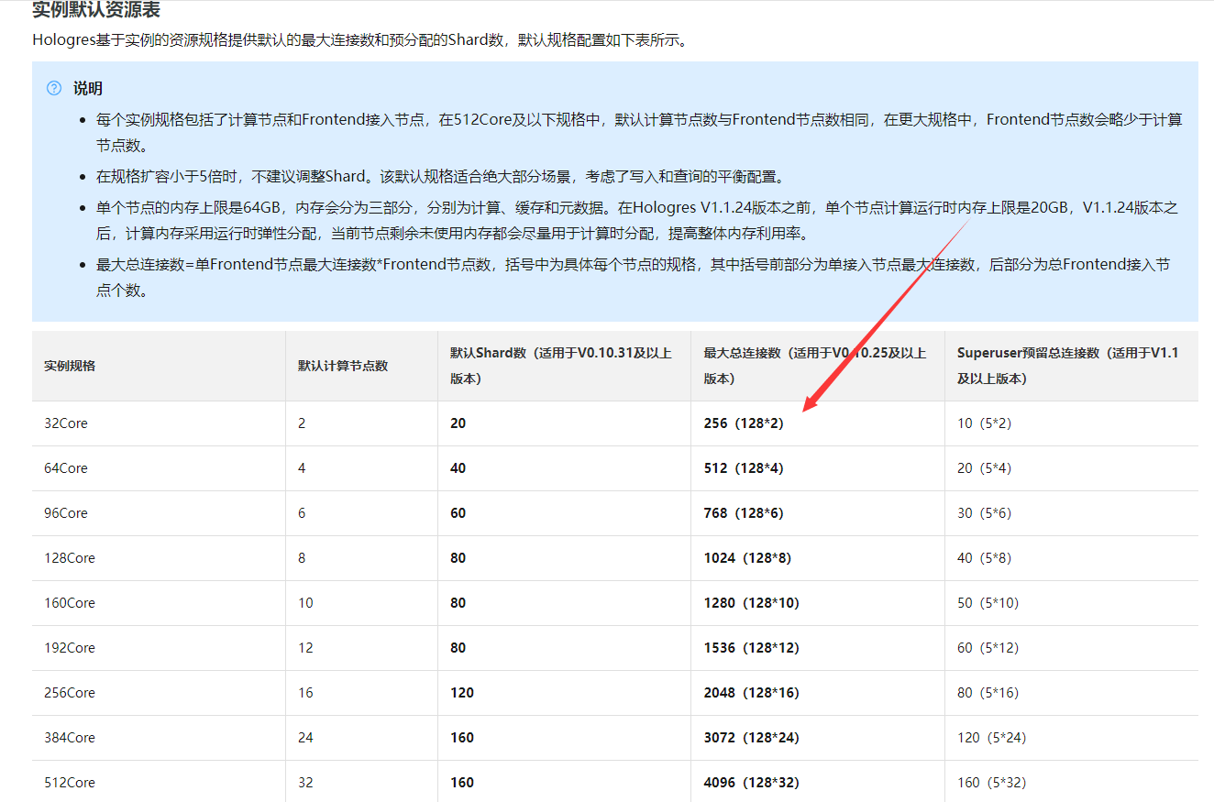Select node count "24" in the 384Core row
The height and width of the screenshot is (802, 1214).
pyautogui.click(x=305, y=738)
